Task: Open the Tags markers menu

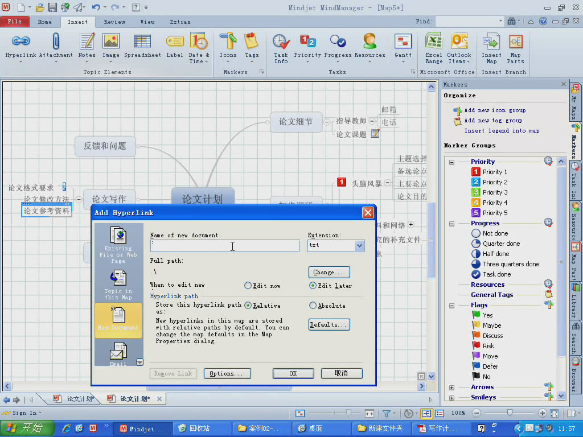Action: [x=252, y=41]
